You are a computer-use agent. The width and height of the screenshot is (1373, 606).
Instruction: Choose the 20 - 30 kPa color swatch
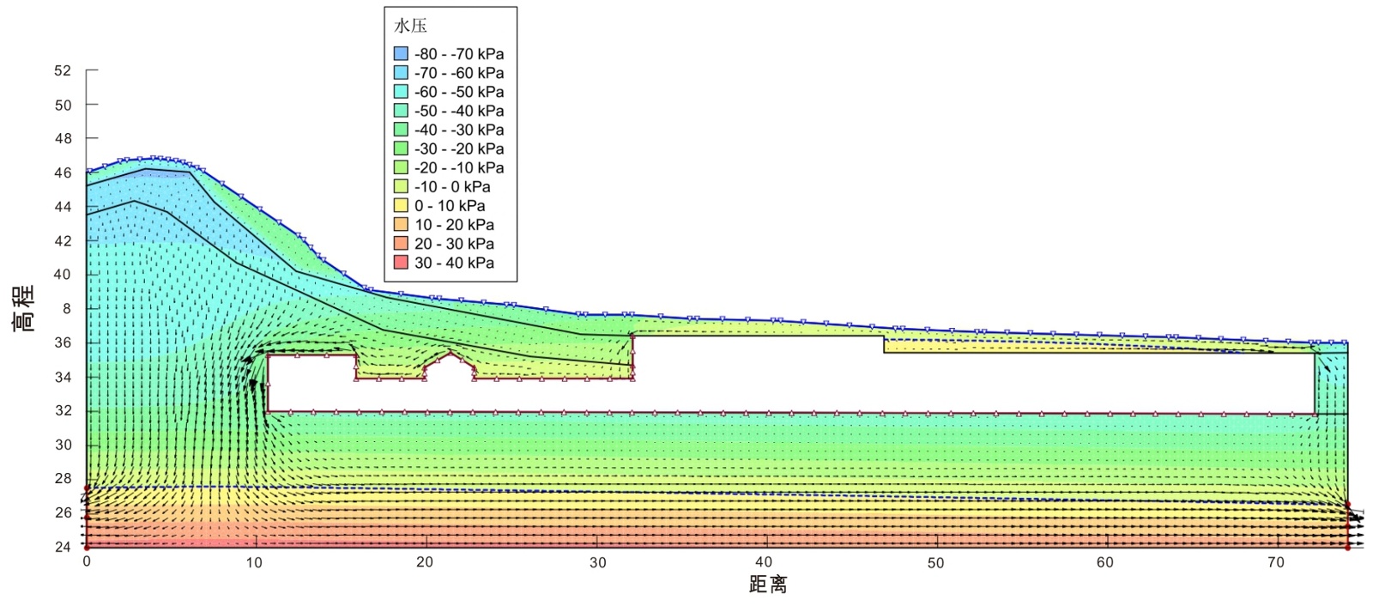click(x=401, y=244)
